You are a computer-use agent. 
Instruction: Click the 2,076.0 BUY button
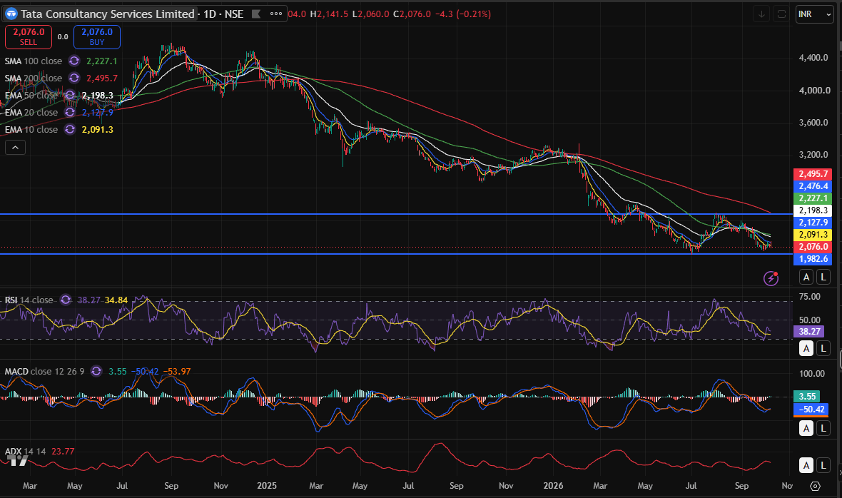click(x=96, y=36)
